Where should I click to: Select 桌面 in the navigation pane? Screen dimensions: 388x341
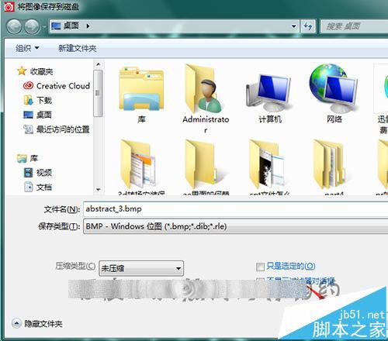pyautogui.click(x=44, y=115)
